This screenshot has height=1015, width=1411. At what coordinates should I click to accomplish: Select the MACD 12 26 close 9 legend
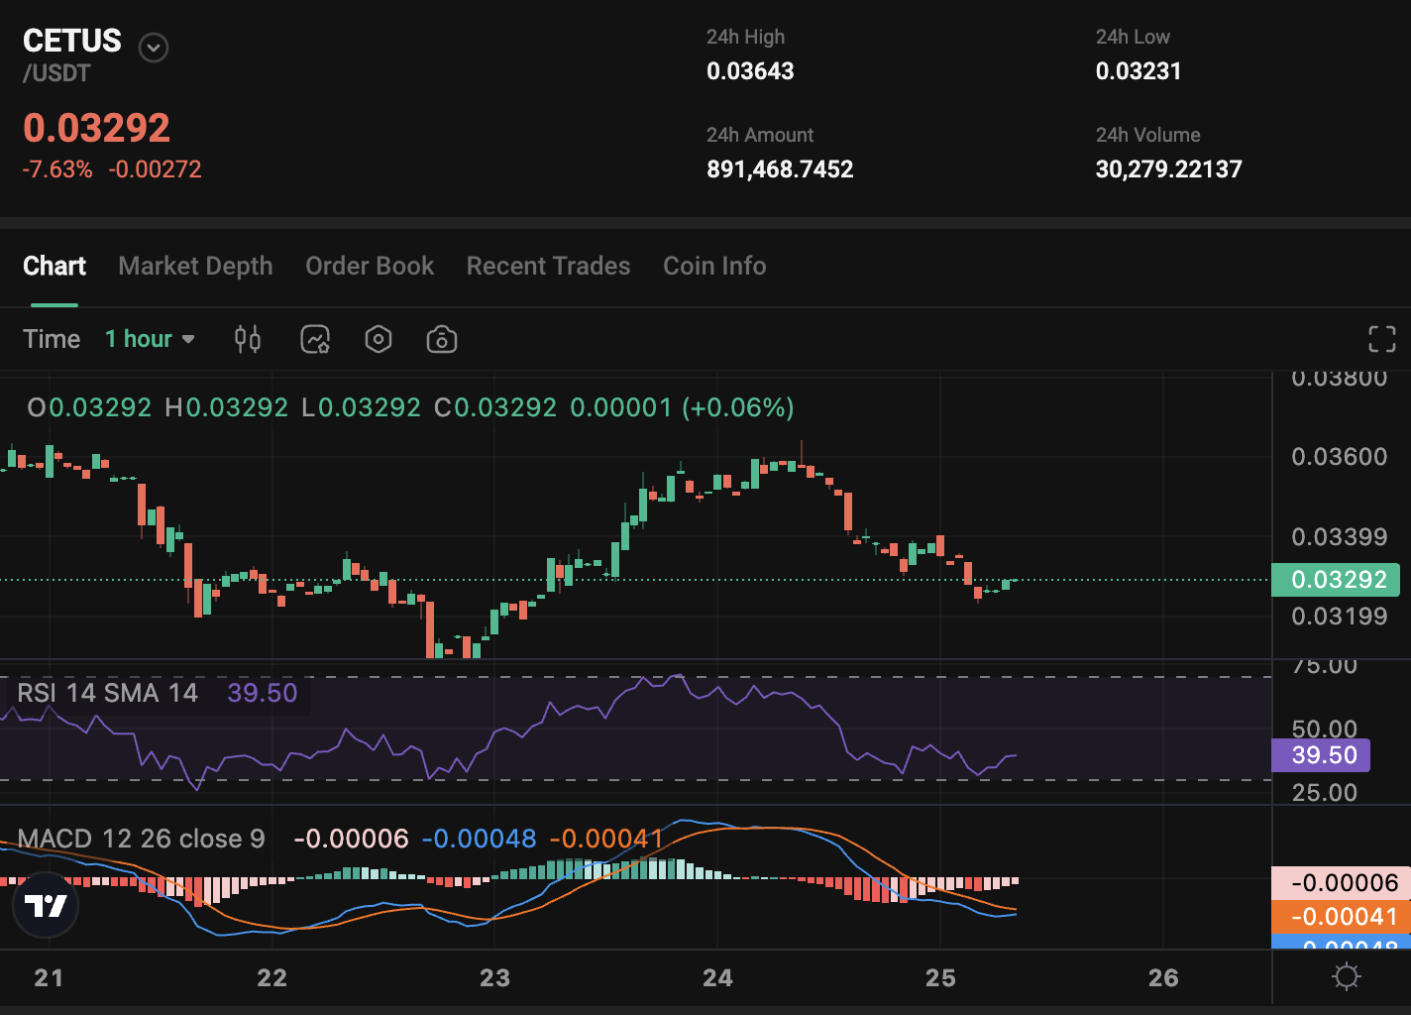point(141,839)
